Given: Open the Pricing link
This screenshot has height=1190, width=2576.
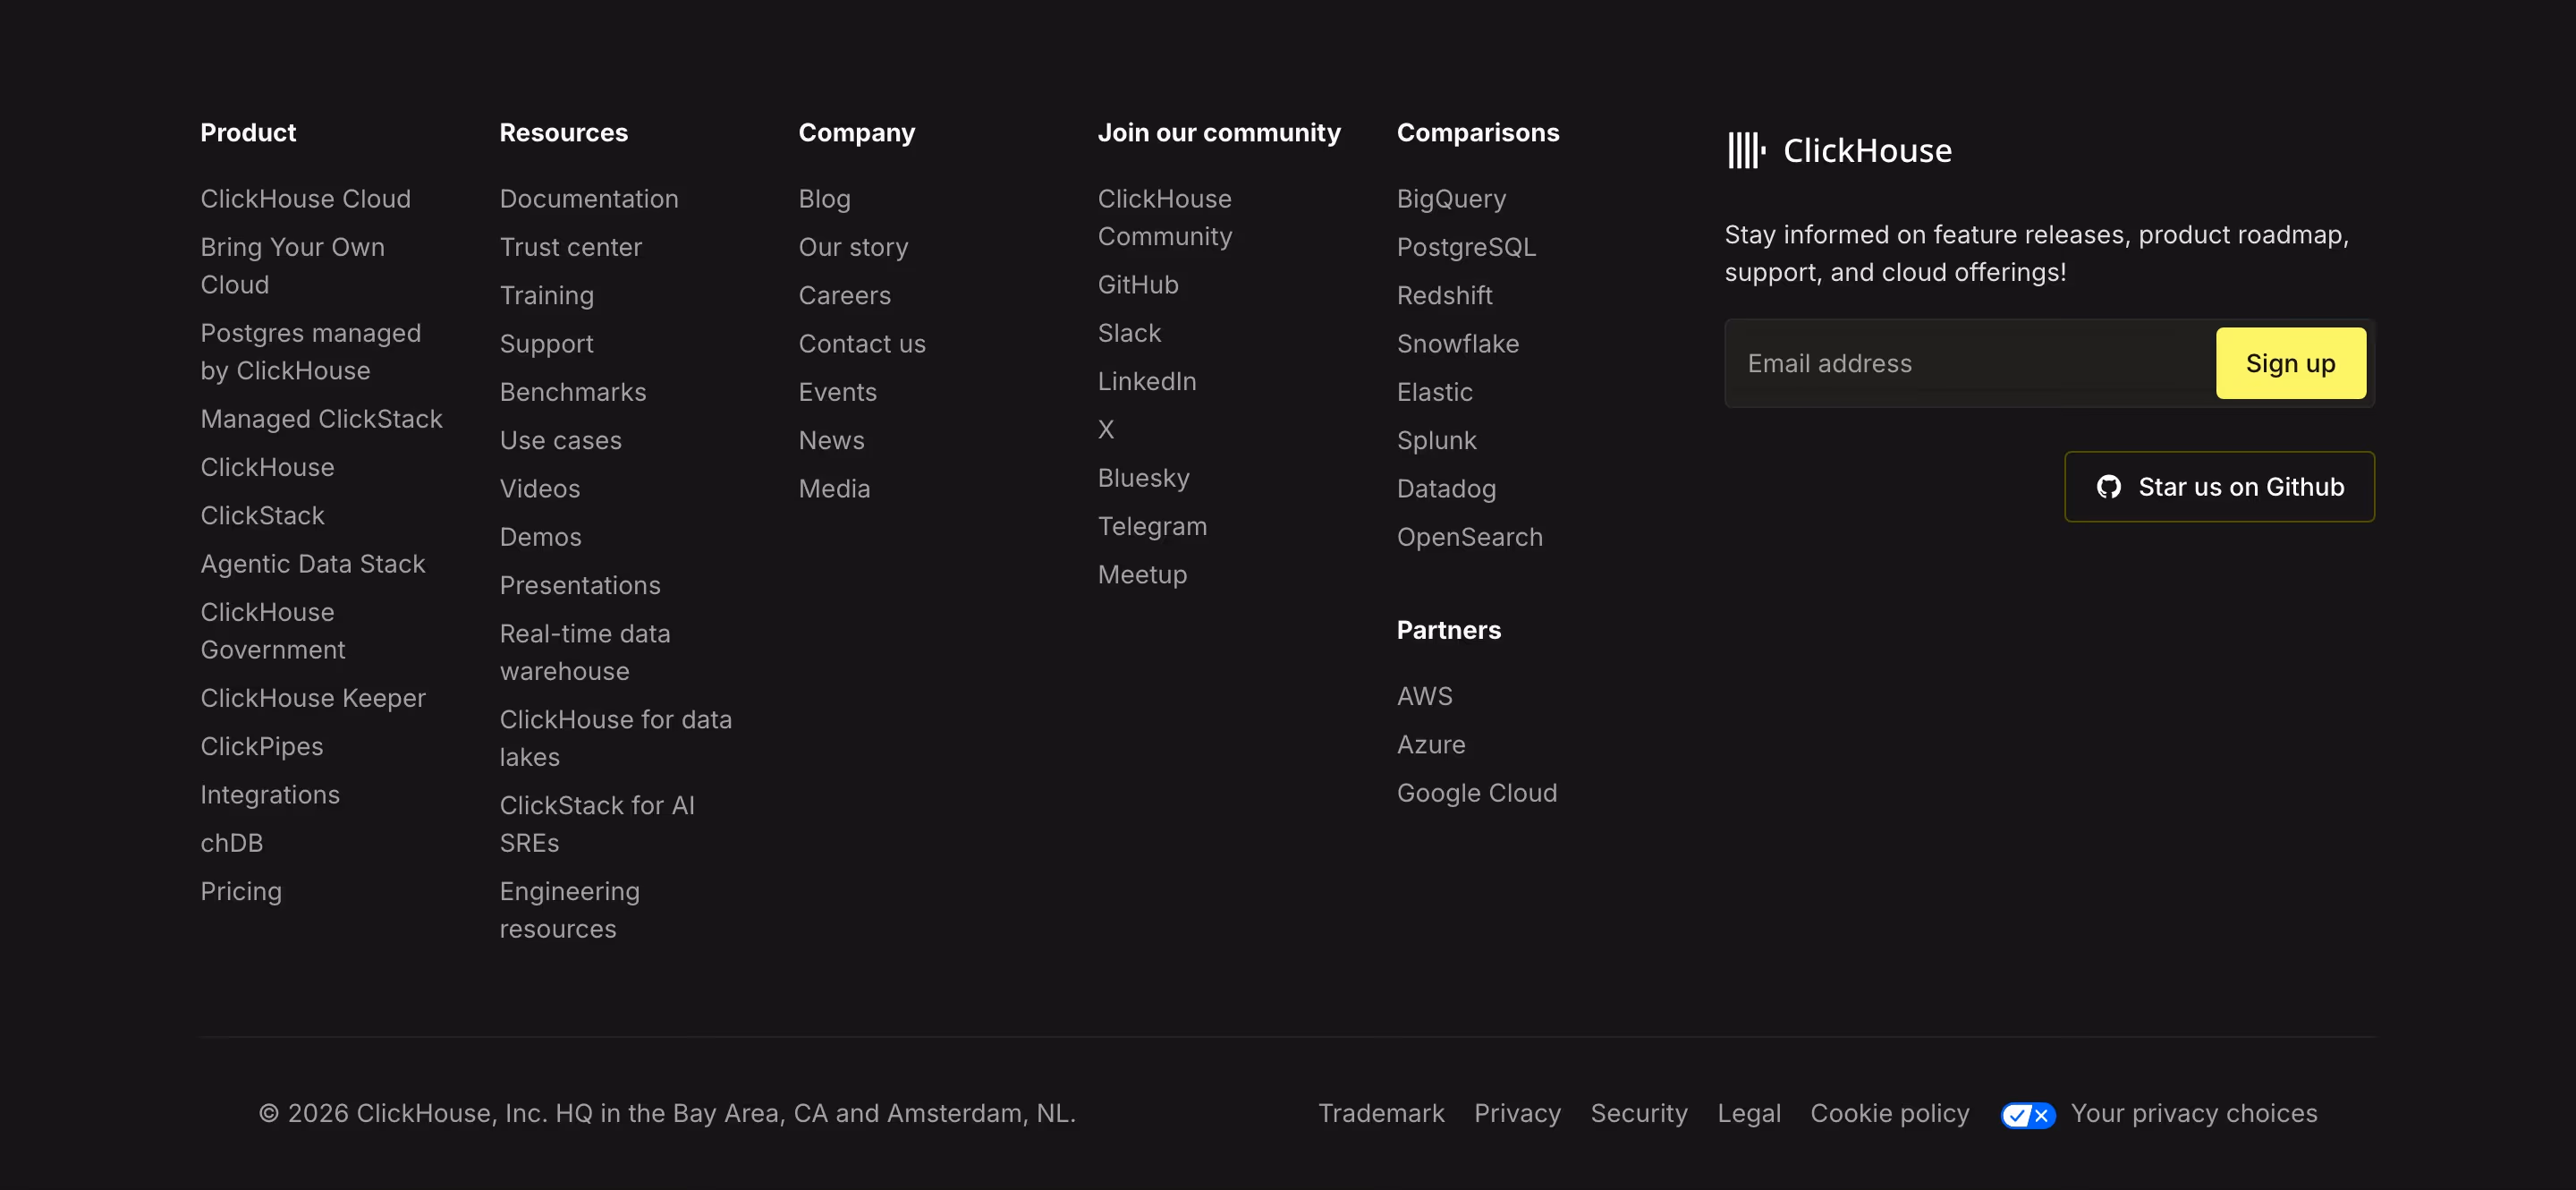Looking at the screenshot, I should 241,891.
